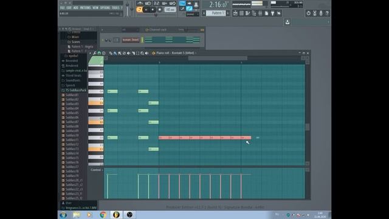Mute the Kontakt channel with green LED
Image resolution: width=389 pixels, height=219 pixels.
(103, 40)
